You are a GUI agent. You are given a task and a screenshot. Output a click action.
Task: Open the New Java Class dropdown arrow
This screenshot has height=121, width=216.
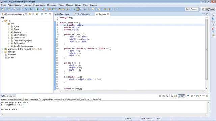(x=56, y=9)
